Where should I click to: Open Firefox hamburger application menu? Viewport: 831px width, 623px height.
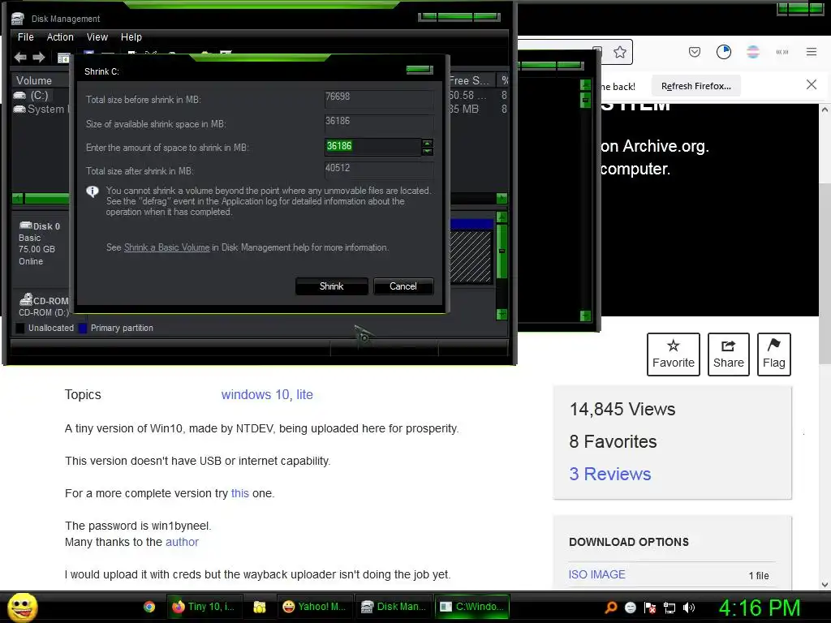(811, 52)
